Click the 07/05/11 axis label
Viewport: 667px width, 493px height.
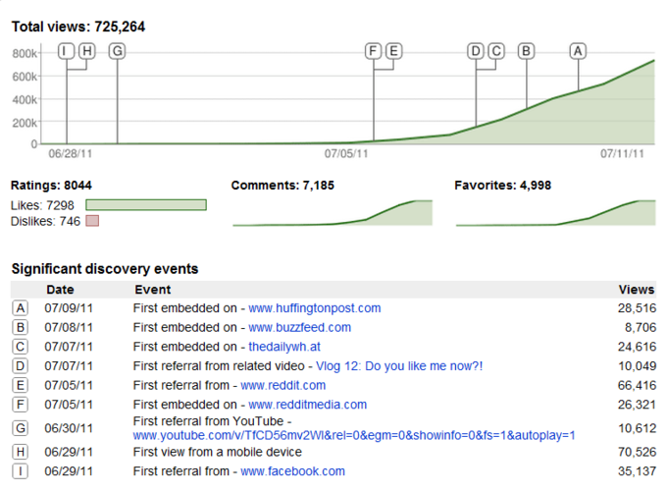[x=346, y=153]
